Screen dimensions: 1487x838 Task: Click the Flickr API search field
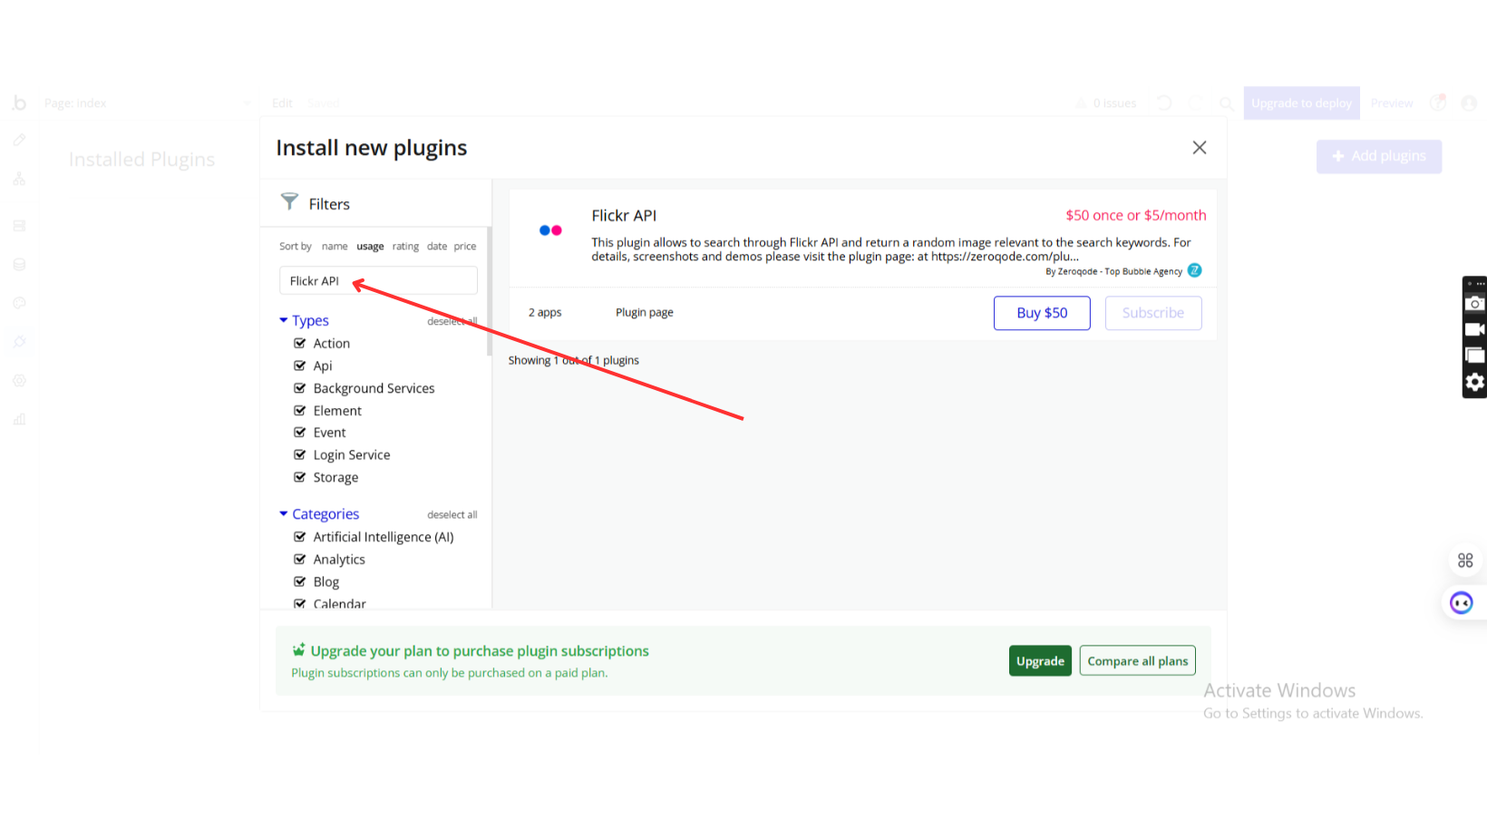pyautogui.click(x=378, y=281)
